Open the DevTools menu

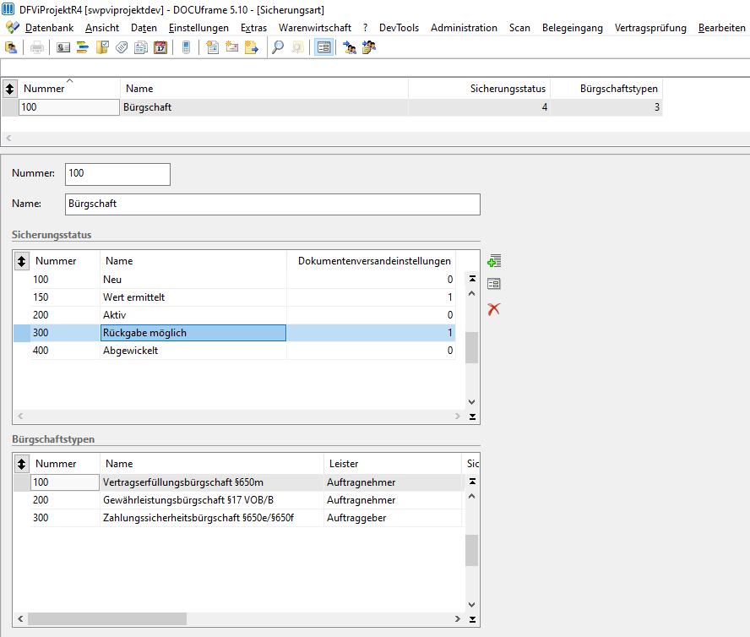tap(399, 28)
